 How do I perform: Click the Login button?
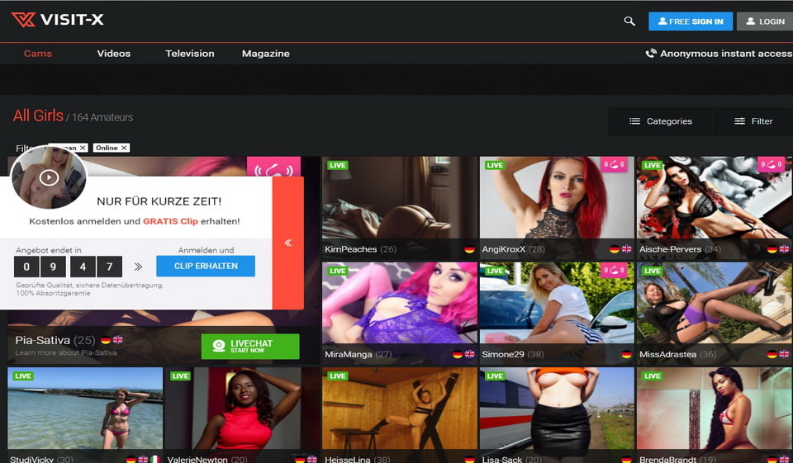click(x=764, y=21)
